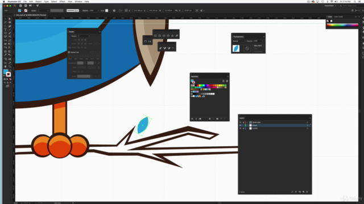The width and height of the screenshot is (364, 204).
Task: Choose the Add Anchor Point tool in floating panel
Action: [x=164, y=48]
